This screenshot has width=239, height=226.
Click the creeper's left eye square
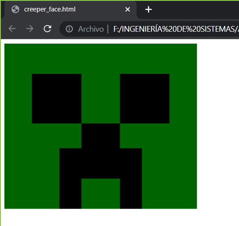coord(56,99)
